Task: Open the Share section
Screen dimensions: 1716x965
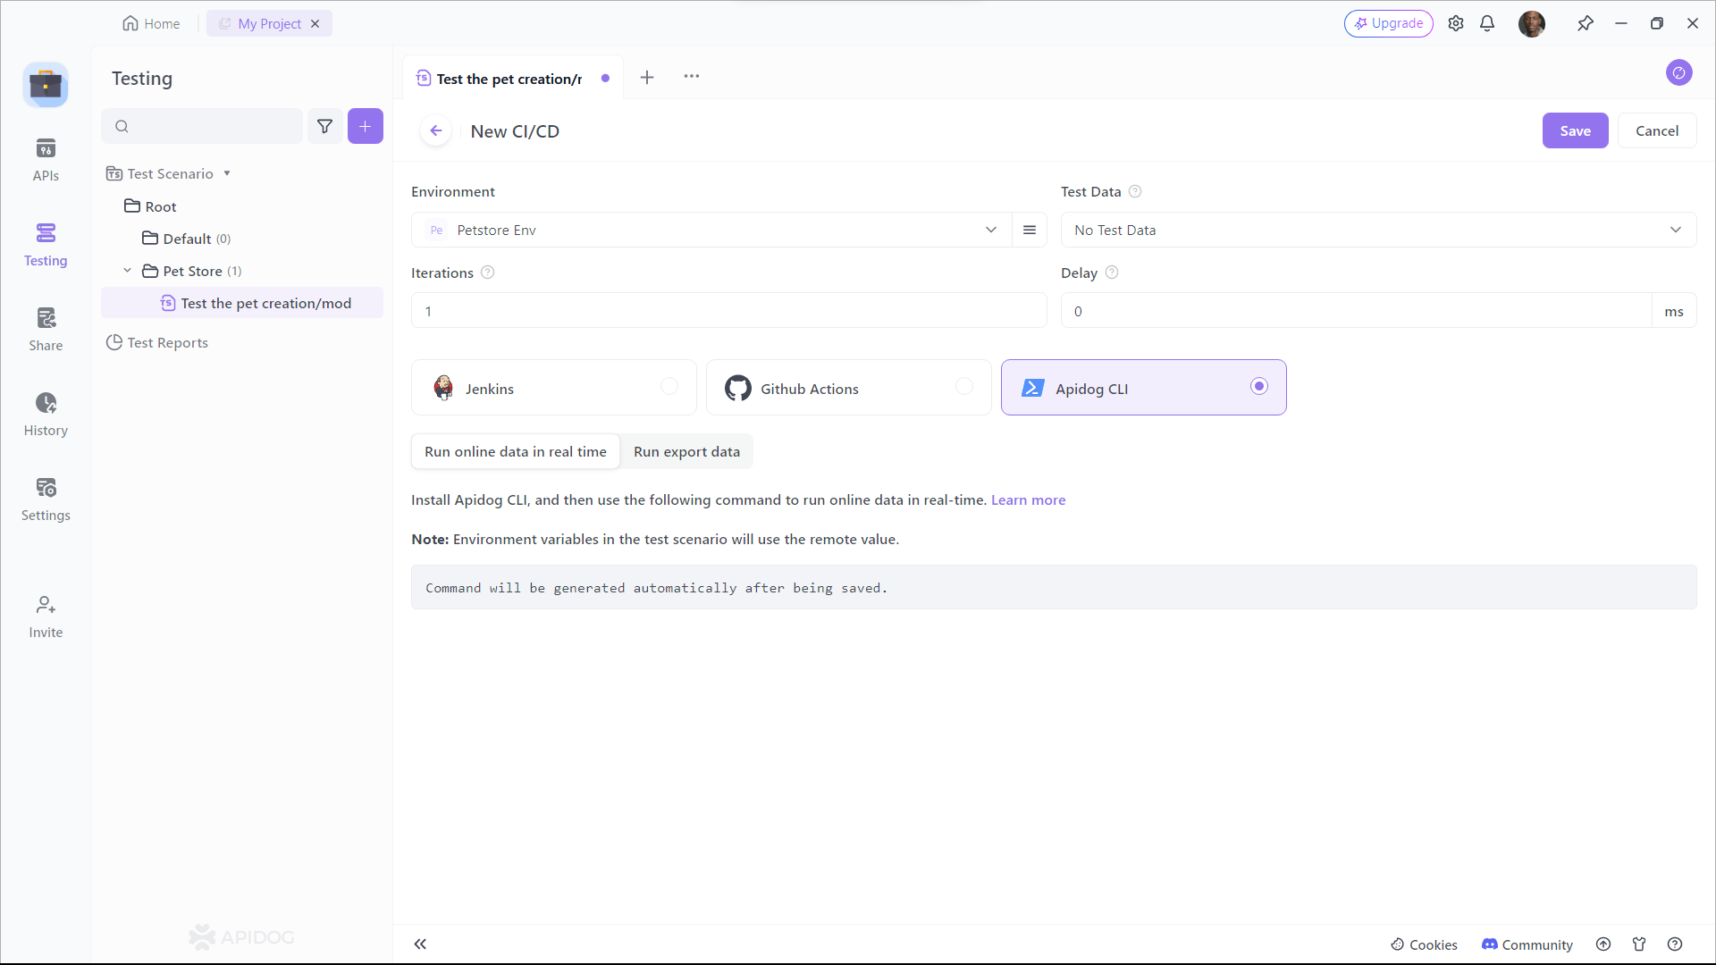Action: (46, 329)
